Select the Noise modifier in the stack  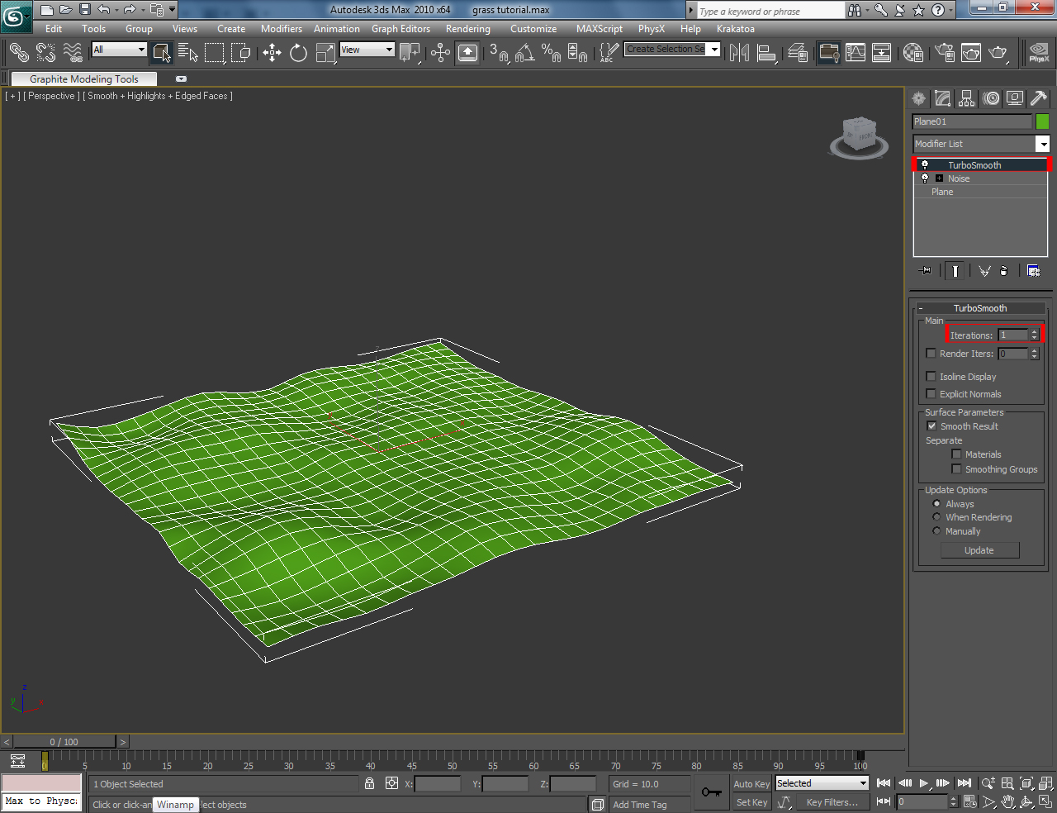tap(957, 178)
